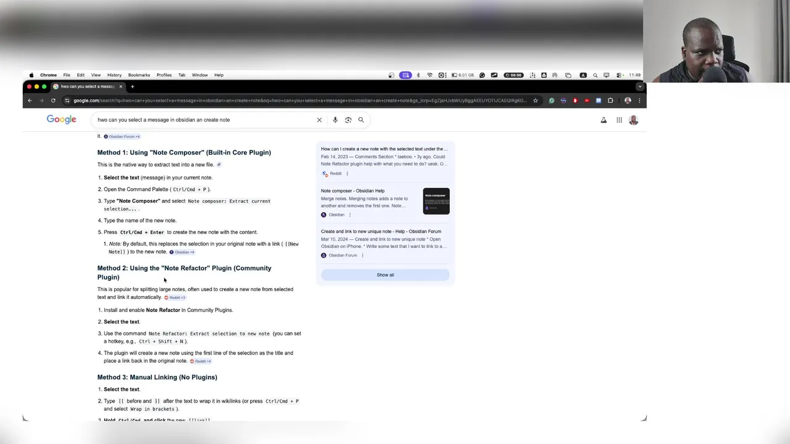
Task: Bookmark this page with the star icon
Action: 535,101
